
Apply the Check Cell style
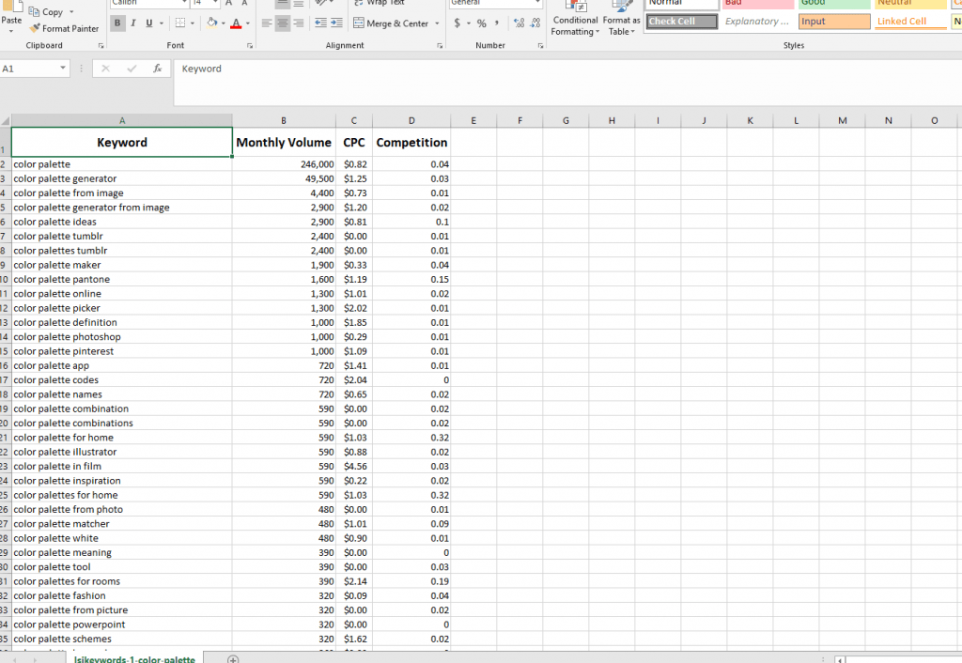[x=681, y=21]
